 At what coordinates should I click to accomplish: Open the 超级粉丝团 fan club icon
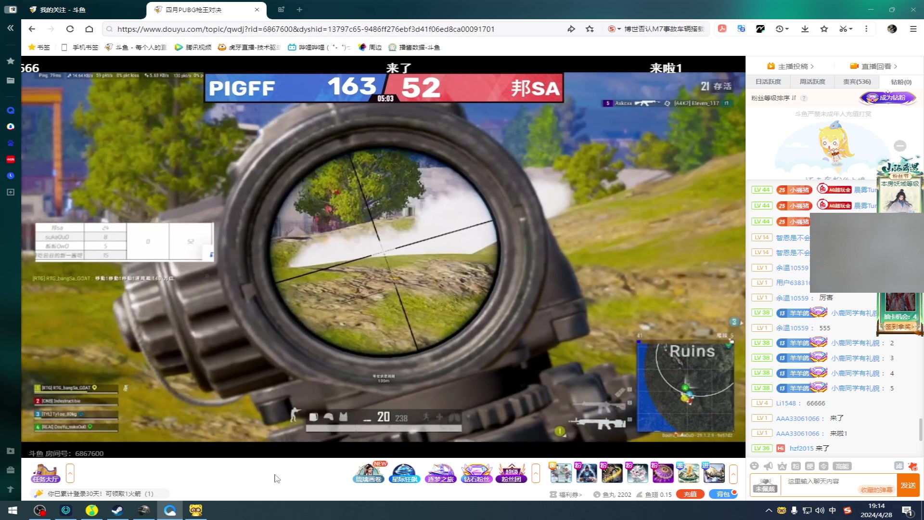click(x=512, y=473)
